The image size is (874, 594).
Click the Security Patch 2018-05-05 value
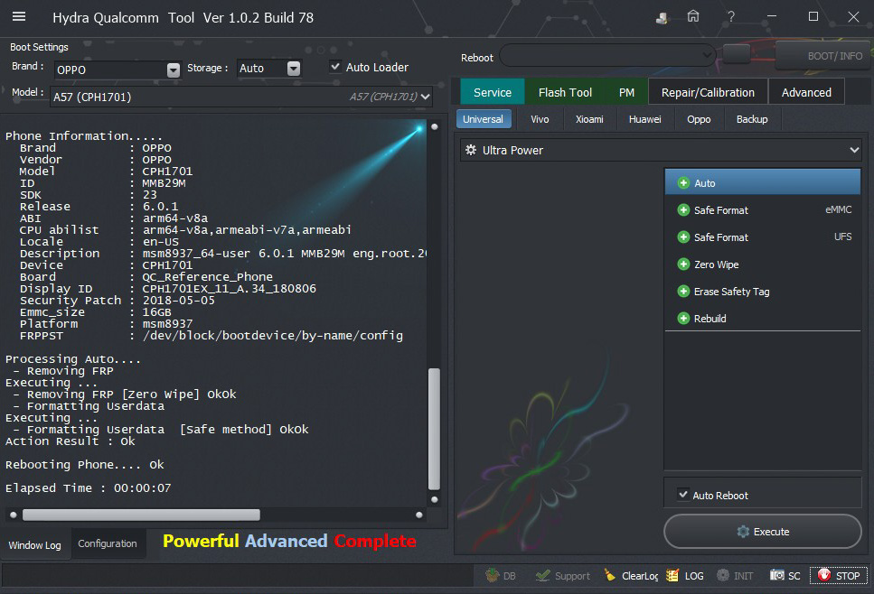(178, 301)
